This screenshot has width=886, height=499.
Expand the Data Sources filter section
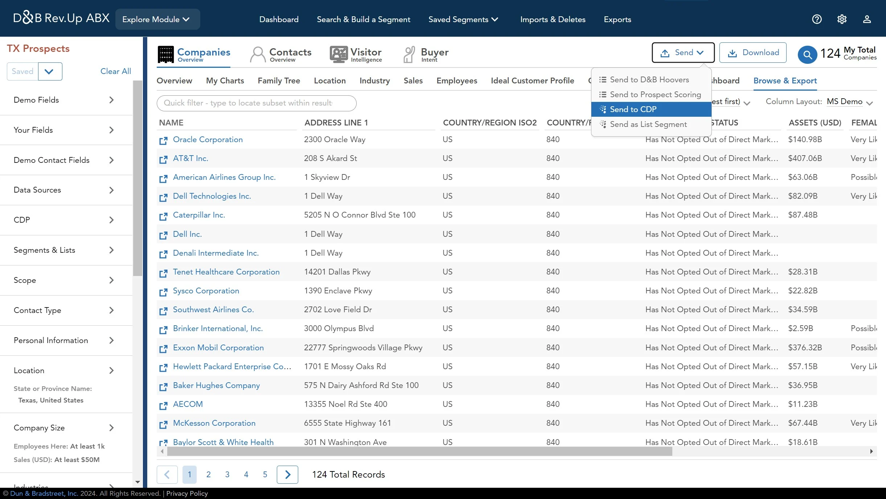tap(66, 190)
